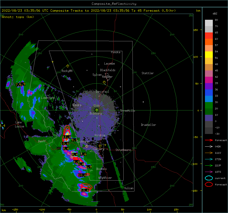Click the Composite_Reflectivity title
Screen dimensions: 228x213
[114, 4]
